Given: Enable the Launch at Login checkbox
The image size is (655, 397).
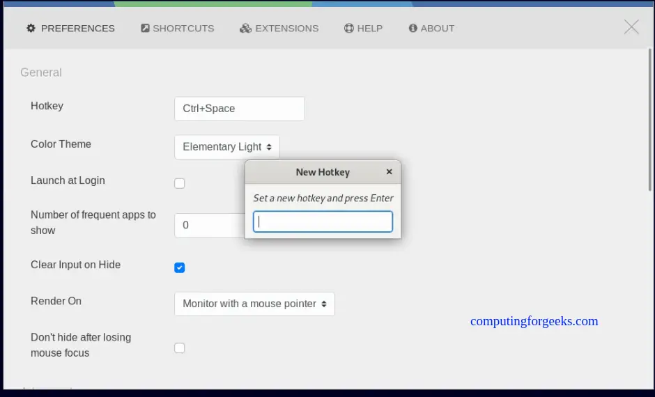Looking at the screenshot, I should [x=180, y=183].
